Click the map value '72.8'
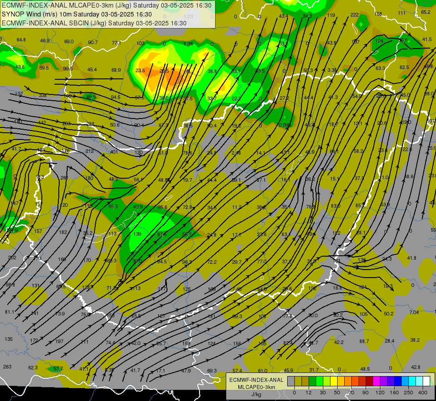 coord(187,207)
